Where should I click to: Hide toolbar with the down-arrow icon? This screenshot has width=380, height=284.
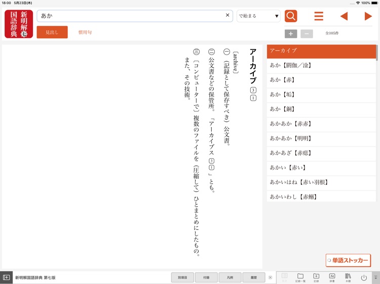[376, 277]
